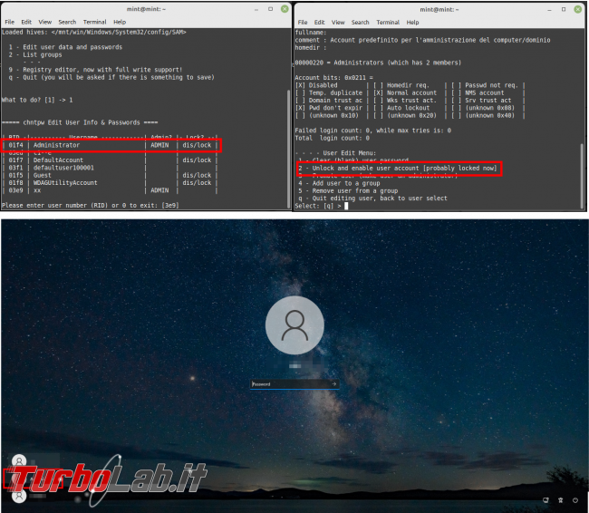Click '[ ] NMS account' account bit
589x513 pixels.
point(478,92)
